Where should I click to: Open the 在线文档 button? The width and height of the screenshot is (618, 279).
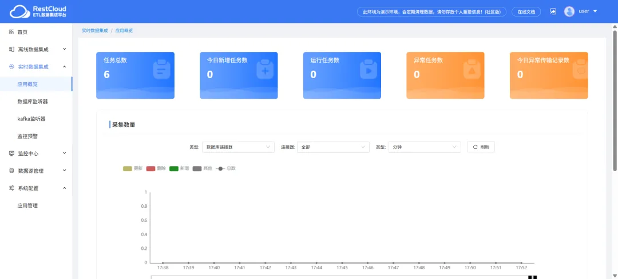click(x=526, y=12)
